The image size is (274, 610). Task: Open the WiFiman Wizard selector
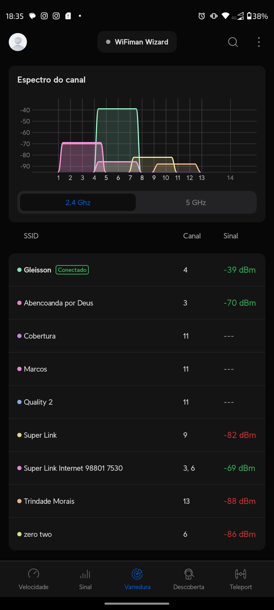137,42
